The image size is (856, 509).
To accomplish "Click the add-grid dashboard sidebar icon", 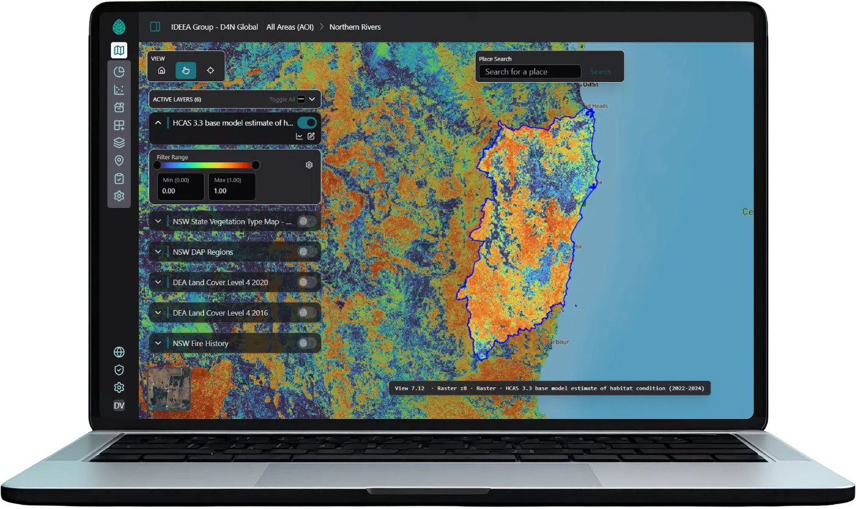I will pyautogui.click(x=119, y=126).
